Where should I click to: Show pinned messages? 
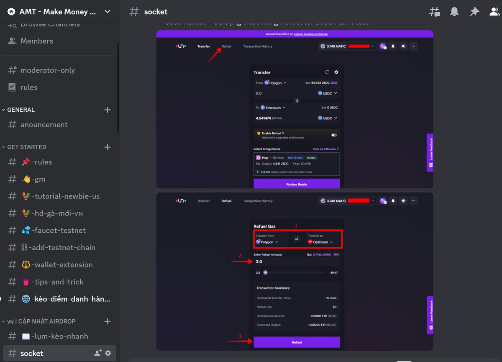point(474,12)
